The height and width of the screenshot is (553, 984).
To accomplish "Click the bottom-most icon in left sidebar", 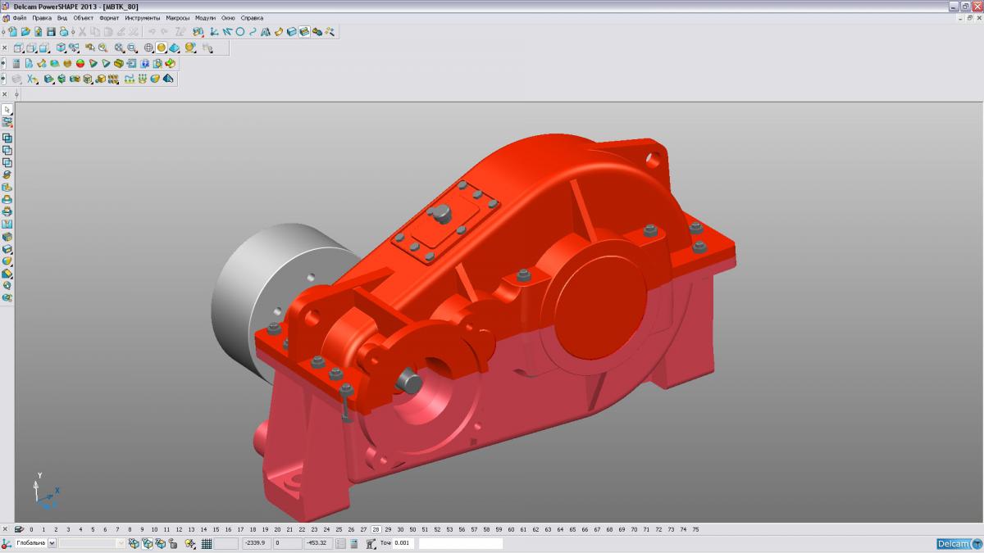I will (x=7, y=297).
